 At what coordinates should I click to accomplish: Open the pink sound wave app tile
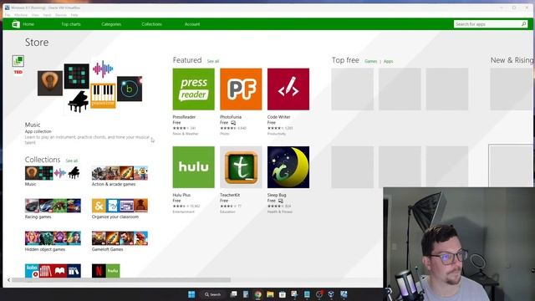(x=103, y=69)
